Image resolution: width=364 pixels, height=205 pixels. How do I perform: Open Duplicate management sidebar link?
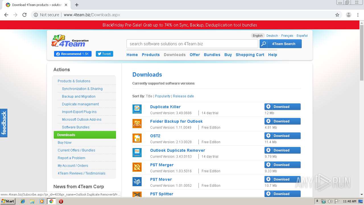point(80,104)
